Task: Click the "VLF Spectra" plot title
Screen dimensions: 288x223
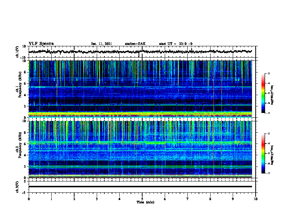Action: coord(41,43)
